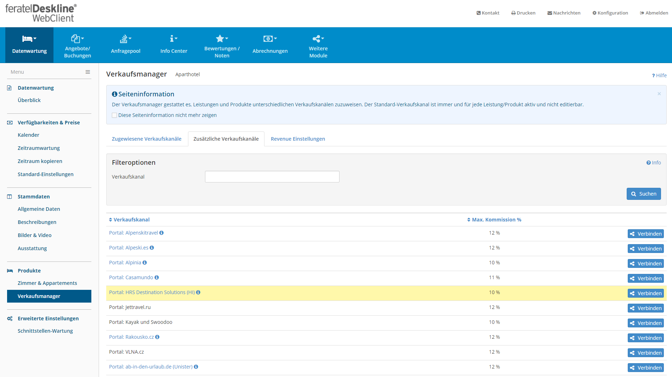Open Nachrichten messages in header
Viewport: 672px width, 377px height.
point(564,13)
